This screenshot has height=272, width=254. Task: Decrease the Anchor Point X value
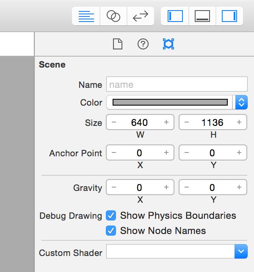point(114,152)
